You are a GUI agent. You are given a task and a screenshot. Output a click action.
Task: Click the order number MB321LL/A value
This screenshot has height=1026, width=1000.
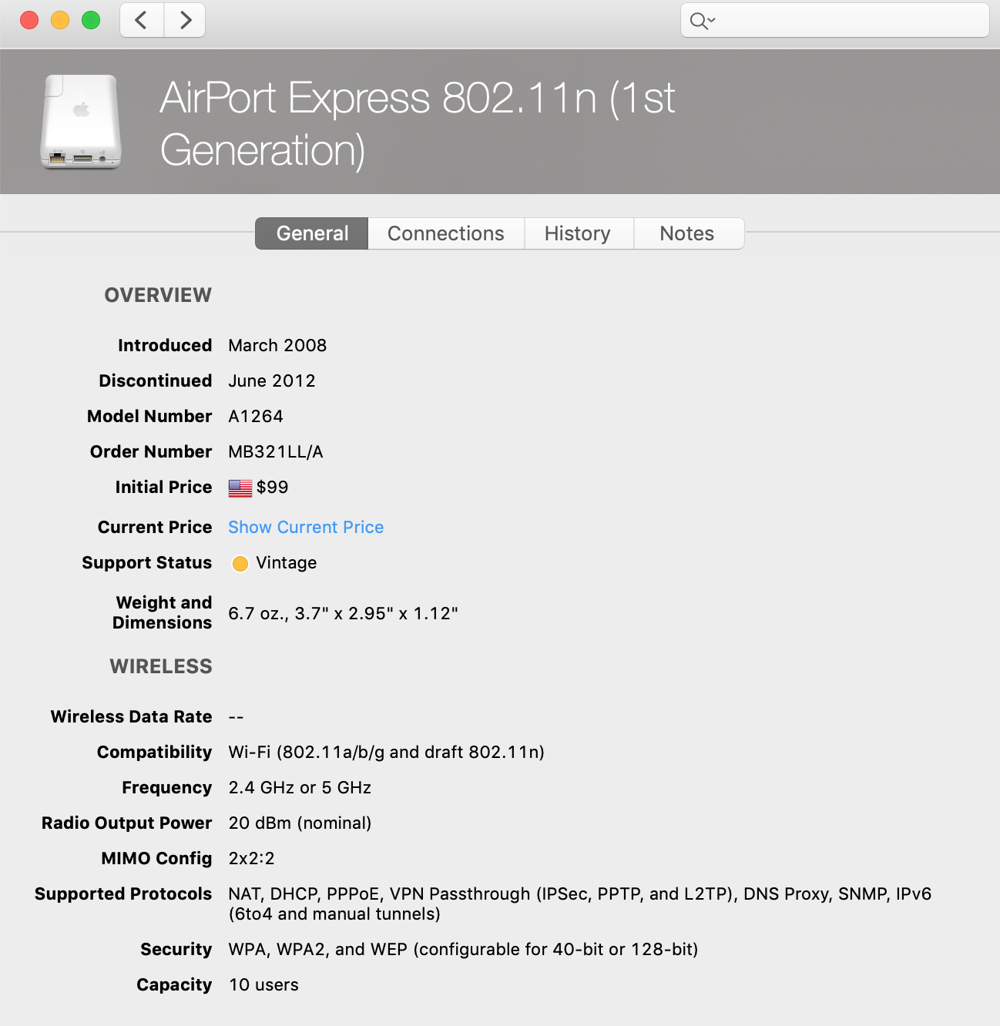(x=276, y=451)
